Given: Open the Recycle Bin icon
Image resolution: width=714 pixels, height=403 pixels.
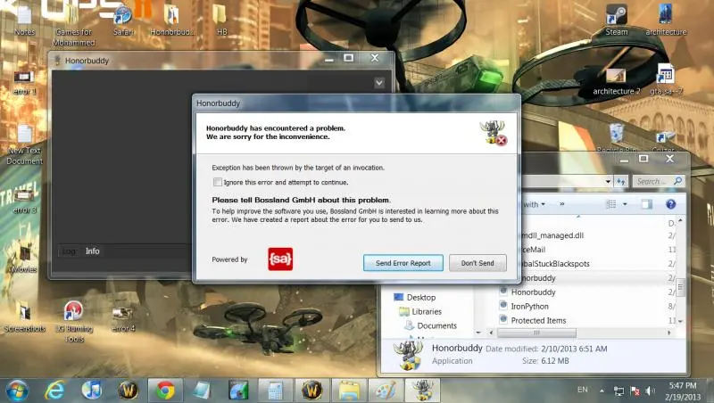Looking at the screenshot, I should point(617,137).
